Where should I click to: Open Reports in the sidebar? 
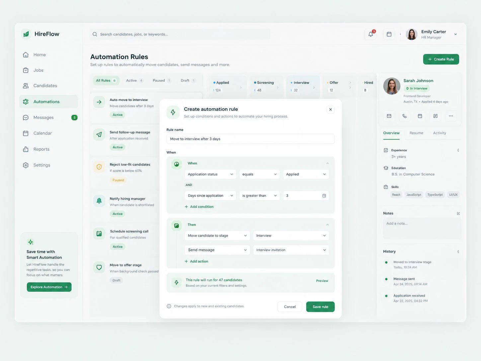tap(48, 149)
